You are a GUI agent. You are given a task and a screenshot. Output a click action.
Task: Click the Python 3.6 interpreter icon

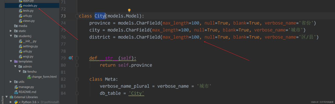tap(16, 102)
